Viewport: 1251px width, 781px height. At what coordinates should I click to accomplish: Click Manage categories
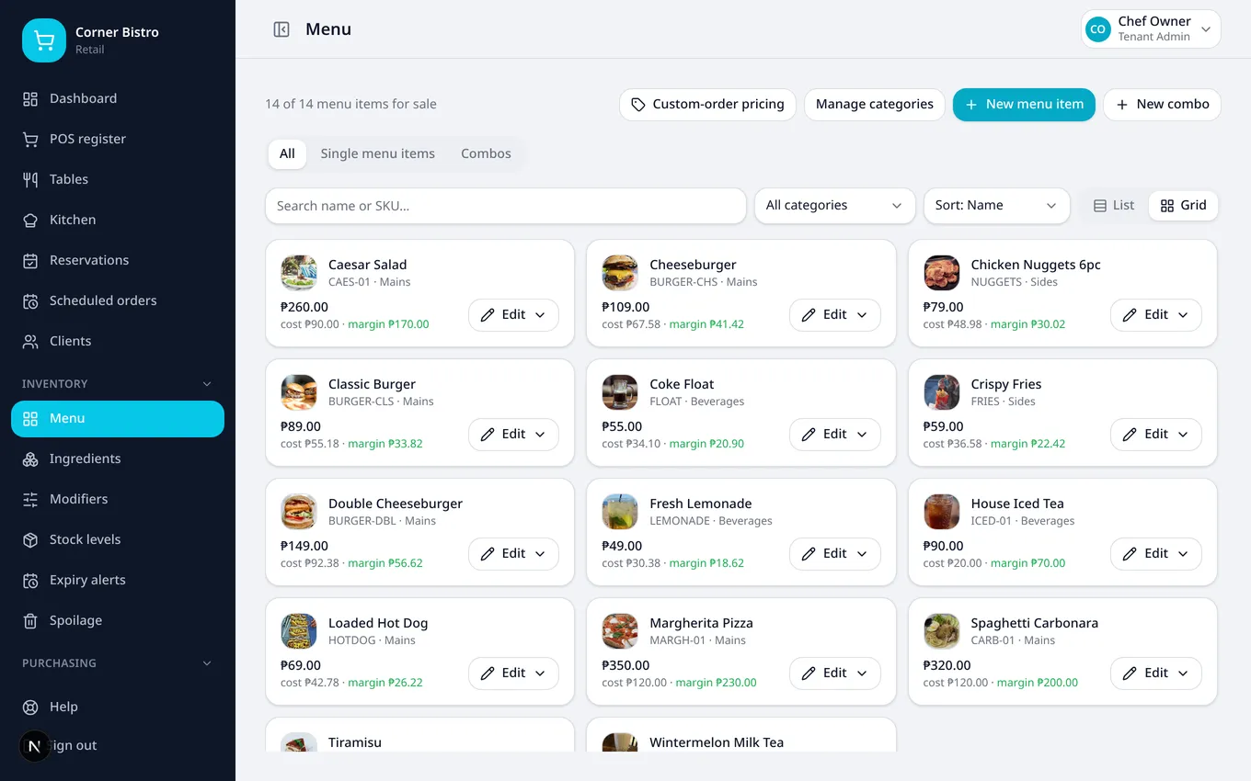[x=874, y=105]
